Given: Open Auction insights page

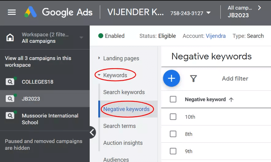Looking at the screenshot, I should click(123, 143).
